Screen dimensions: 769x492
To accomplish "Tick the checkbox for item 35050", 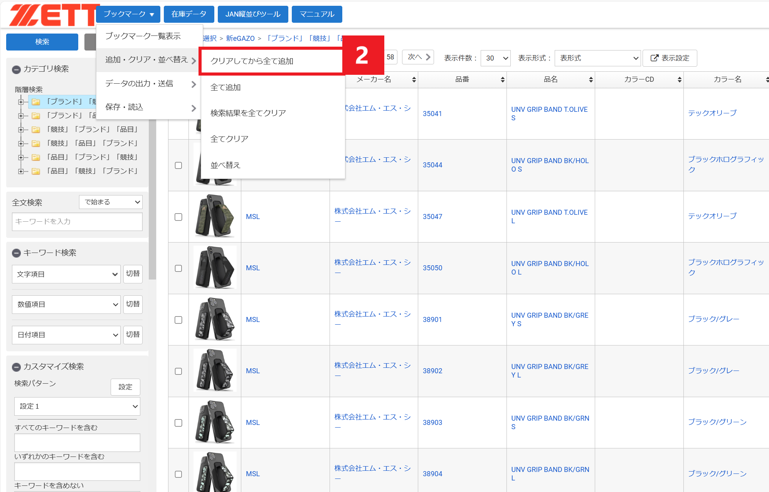I will pos(178,268).
